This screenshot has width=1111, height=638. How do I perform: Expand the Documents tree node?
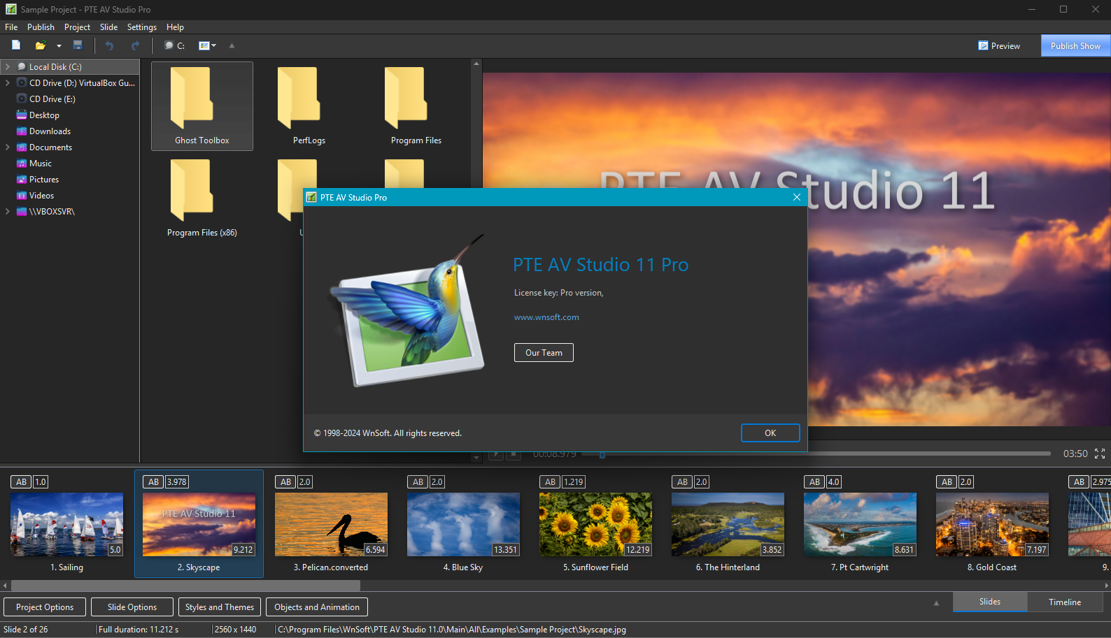(x=8, y=147)
